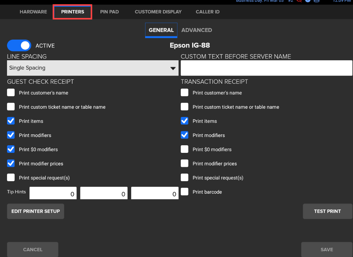353x257 pixels.
Task: Enable guest check Print customer's name
Action: [11, 93]
